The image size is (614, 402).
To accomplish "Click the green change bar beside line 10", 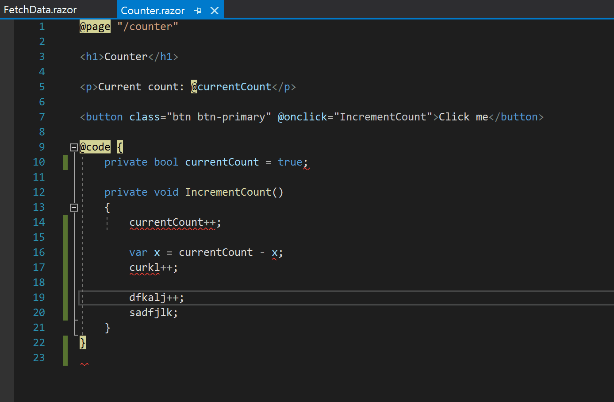I will (65, 162).
